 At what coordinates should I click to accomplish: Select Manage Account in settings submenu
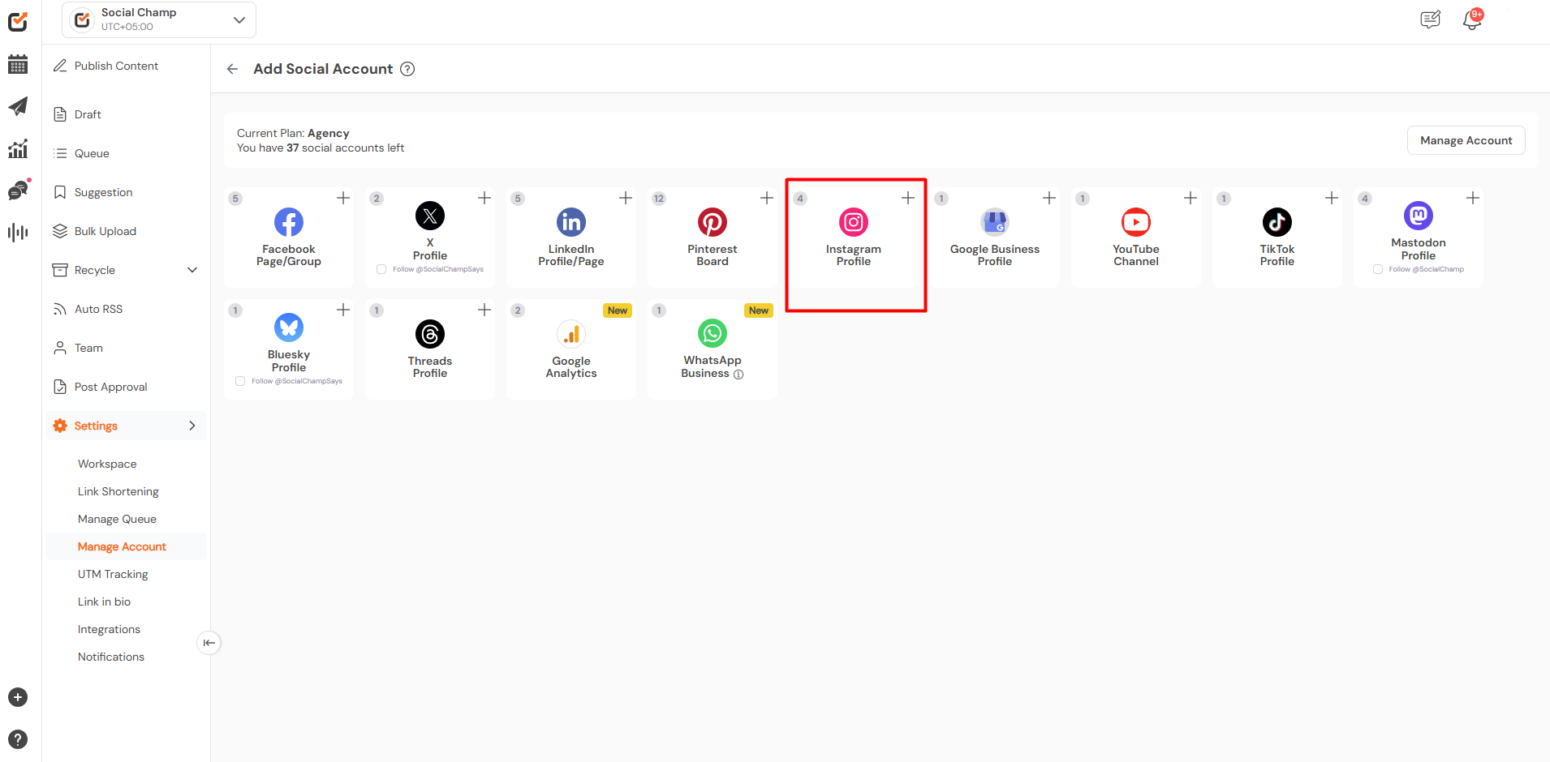tap(122, 546)
